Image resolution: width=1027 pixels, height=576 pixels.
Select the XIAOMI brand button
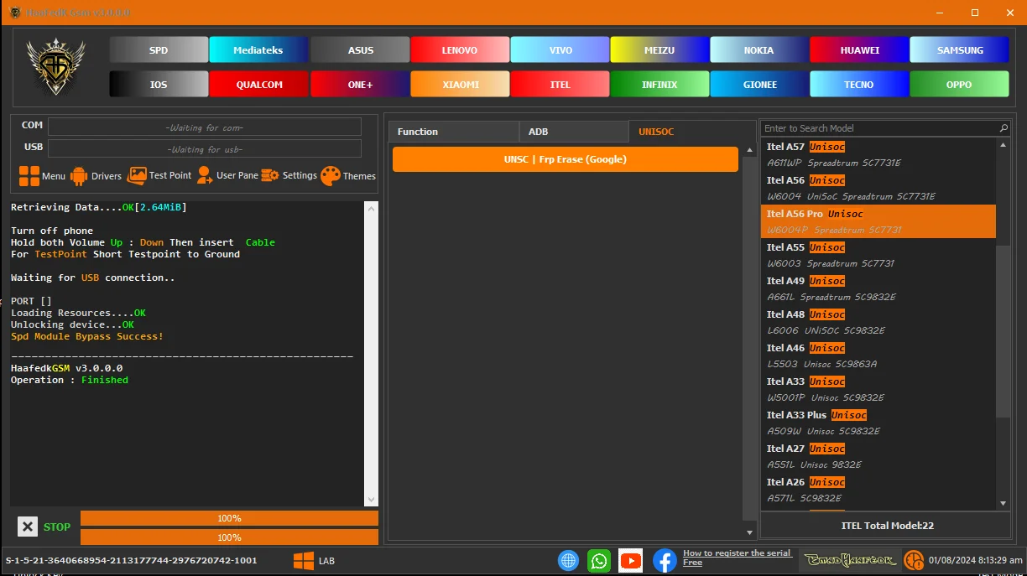pos(461,85)
